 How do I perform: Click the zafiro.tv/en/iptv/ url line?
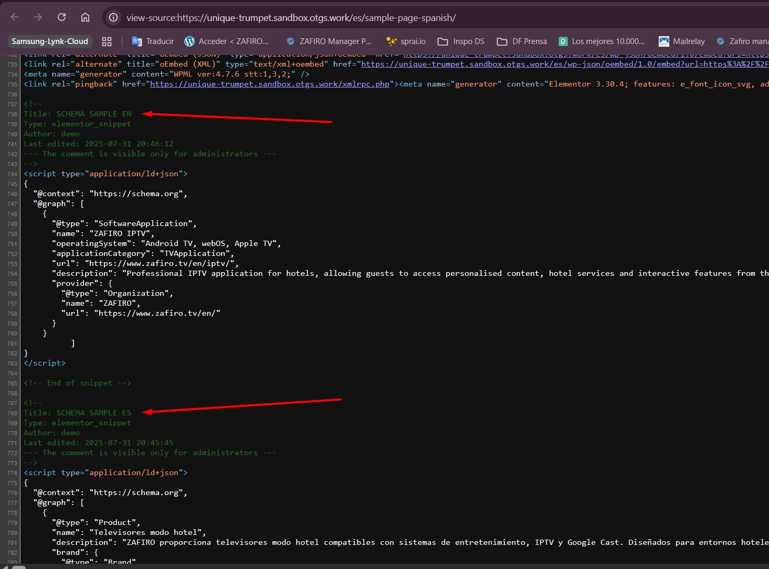point(145,263)
